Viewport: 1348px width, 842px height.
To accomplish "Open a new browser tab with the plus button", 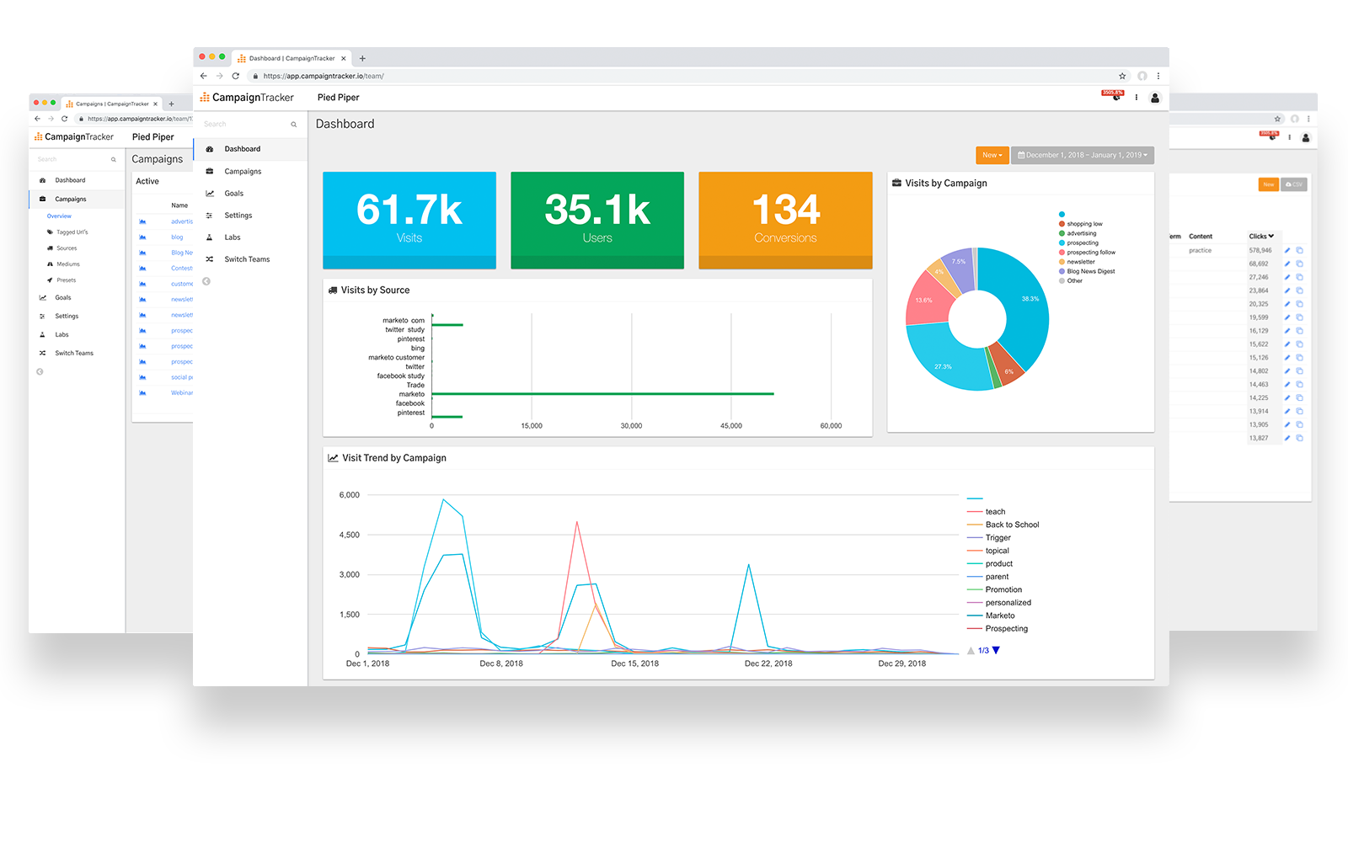I will click(362, 58).
